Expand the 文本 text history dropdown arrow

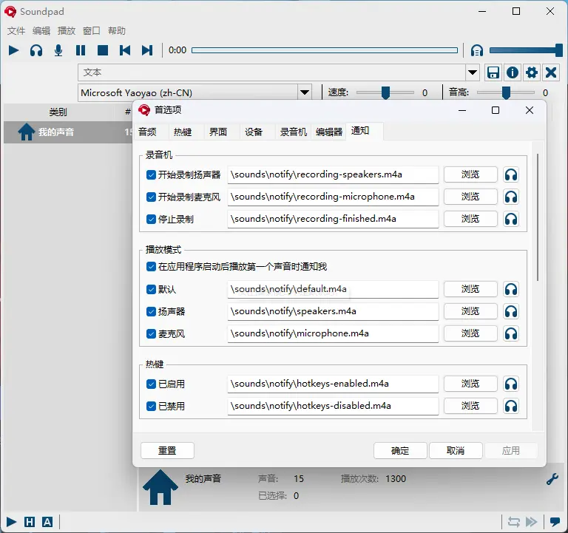pyautogui.click(x=473, y=72)
